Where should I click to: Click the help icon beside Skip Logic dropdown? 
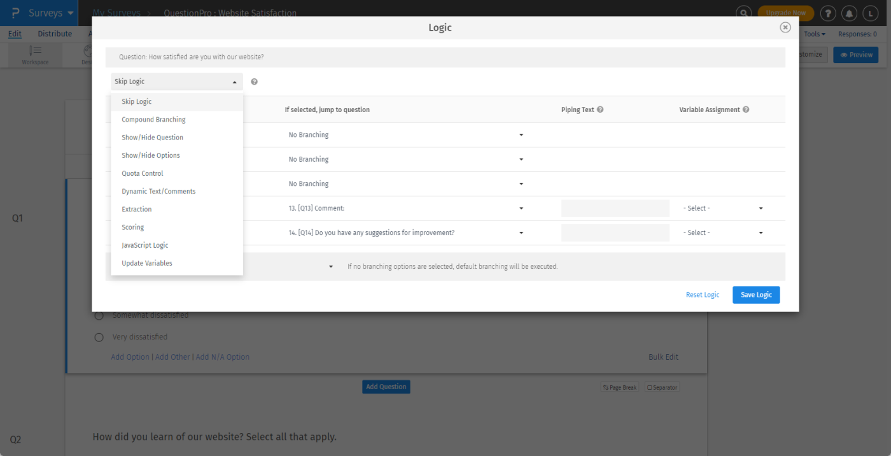pos(254,82)
